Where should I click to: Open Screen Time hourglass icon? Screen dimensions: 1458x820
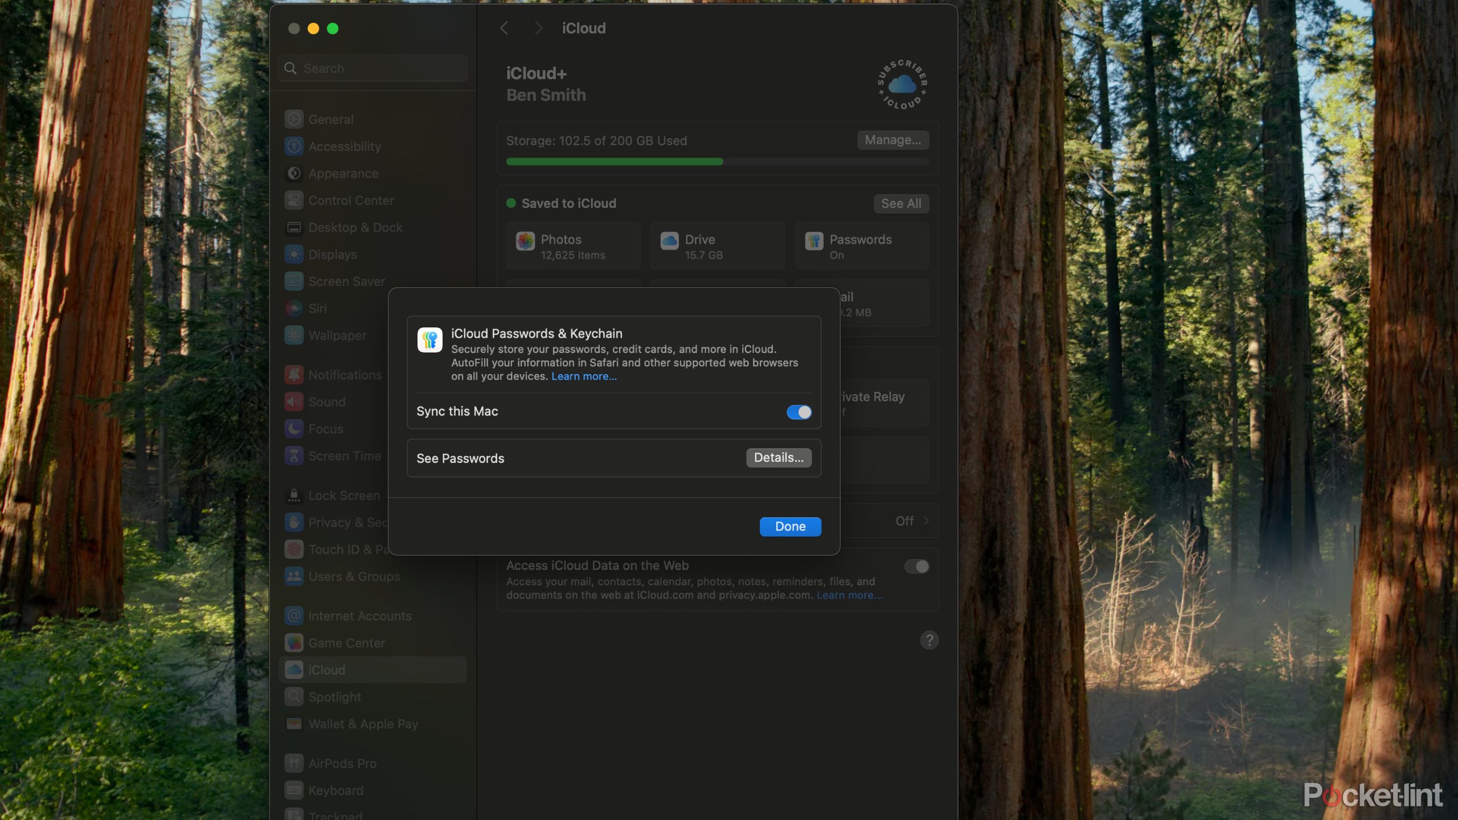[294, 456]
